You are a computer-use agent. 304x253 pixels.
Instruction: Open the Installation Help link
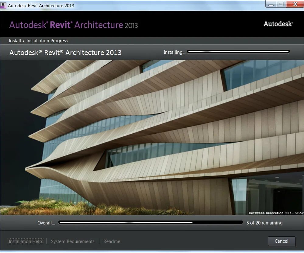25,241
